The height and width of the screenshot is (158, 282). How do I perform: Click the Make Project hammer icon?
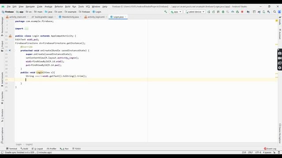166,12
